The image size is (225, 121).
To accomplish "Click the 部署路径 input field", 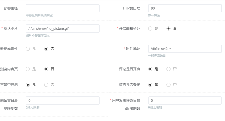I will pos(62,8).
